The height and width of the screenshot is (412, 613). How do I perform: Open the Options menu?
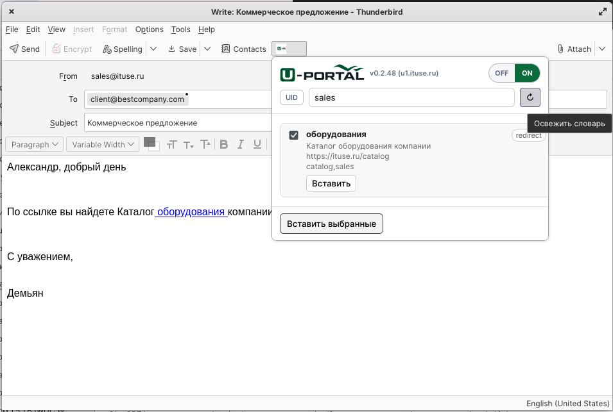(x=149, y=29)
